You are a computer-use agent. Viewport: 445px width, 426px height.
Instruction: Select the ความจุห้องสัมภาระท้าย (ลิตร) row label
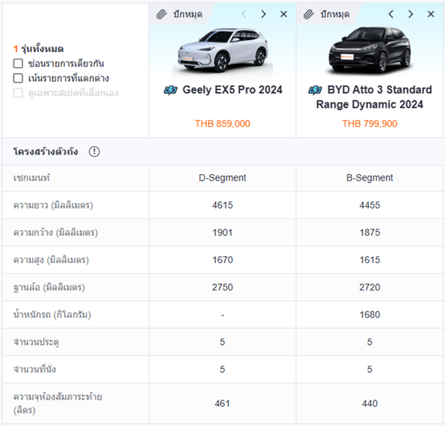pyautogui.click(x=58, y=404)
